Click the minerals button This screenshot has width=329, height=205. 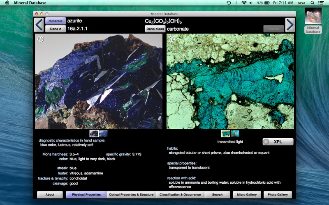point(56,21)
